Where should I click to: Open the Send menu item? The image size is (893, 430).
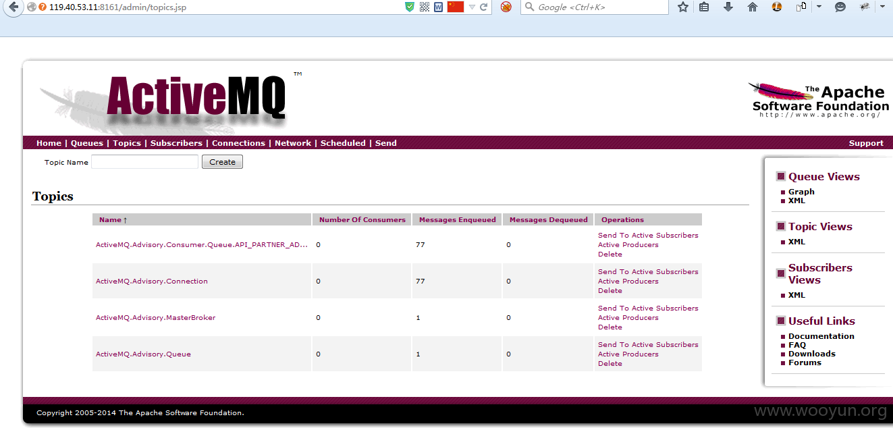386,143
